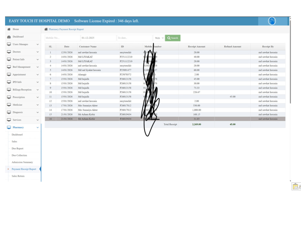Click the clipboard icon at bottom right

(x=296, y=186)
